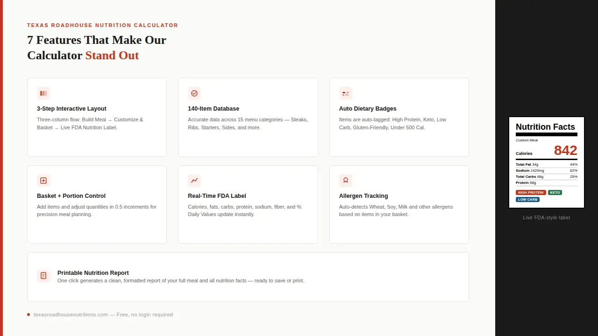598x336 pixels.
Task: Open the texasroadhousenutritions.com link
Action: (x=71, y=315)
